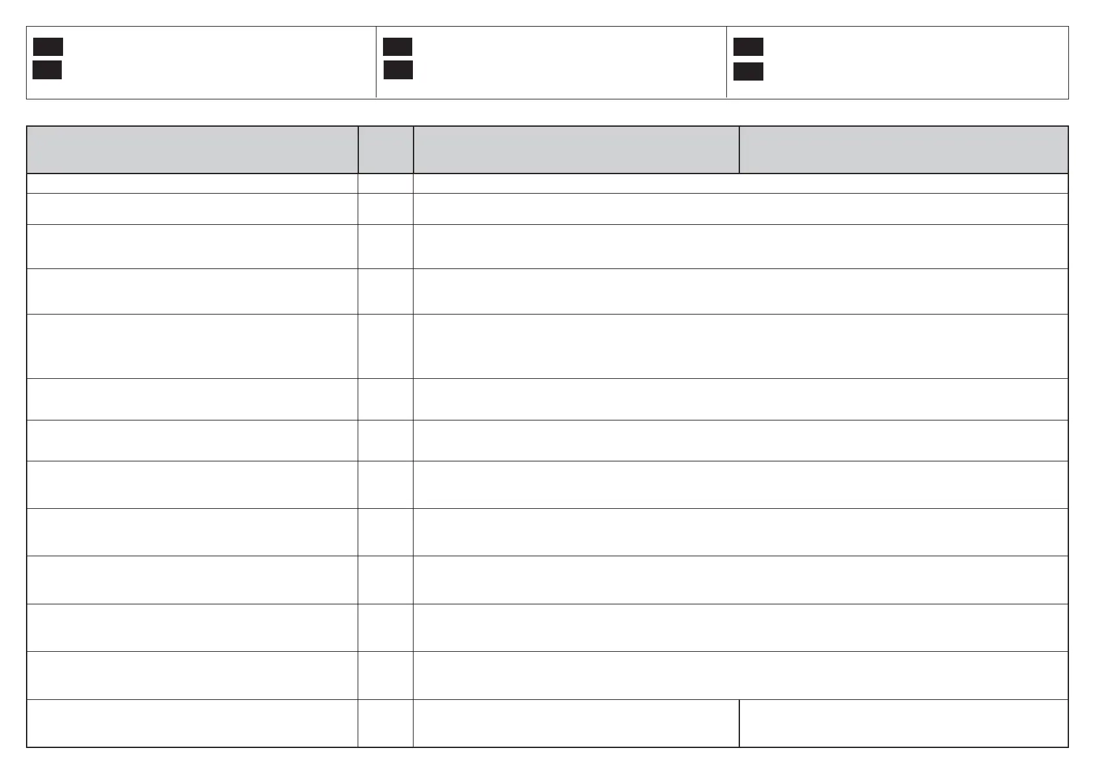Click the bottom-right cell of the table

904,723
